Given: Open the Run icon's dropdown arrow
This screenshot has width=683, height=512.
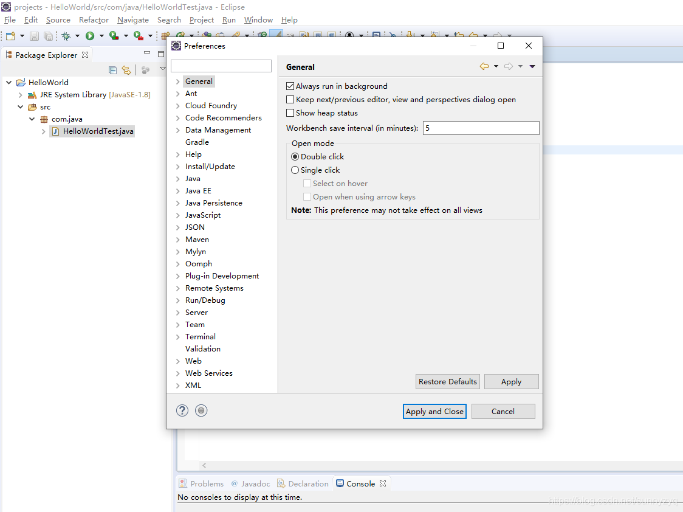Looking at the screenshot, I should tap(101, 36).
